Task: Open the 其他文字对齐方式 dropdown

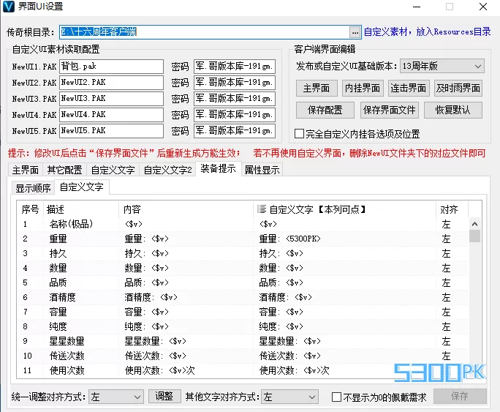Action: click(289, 397)
